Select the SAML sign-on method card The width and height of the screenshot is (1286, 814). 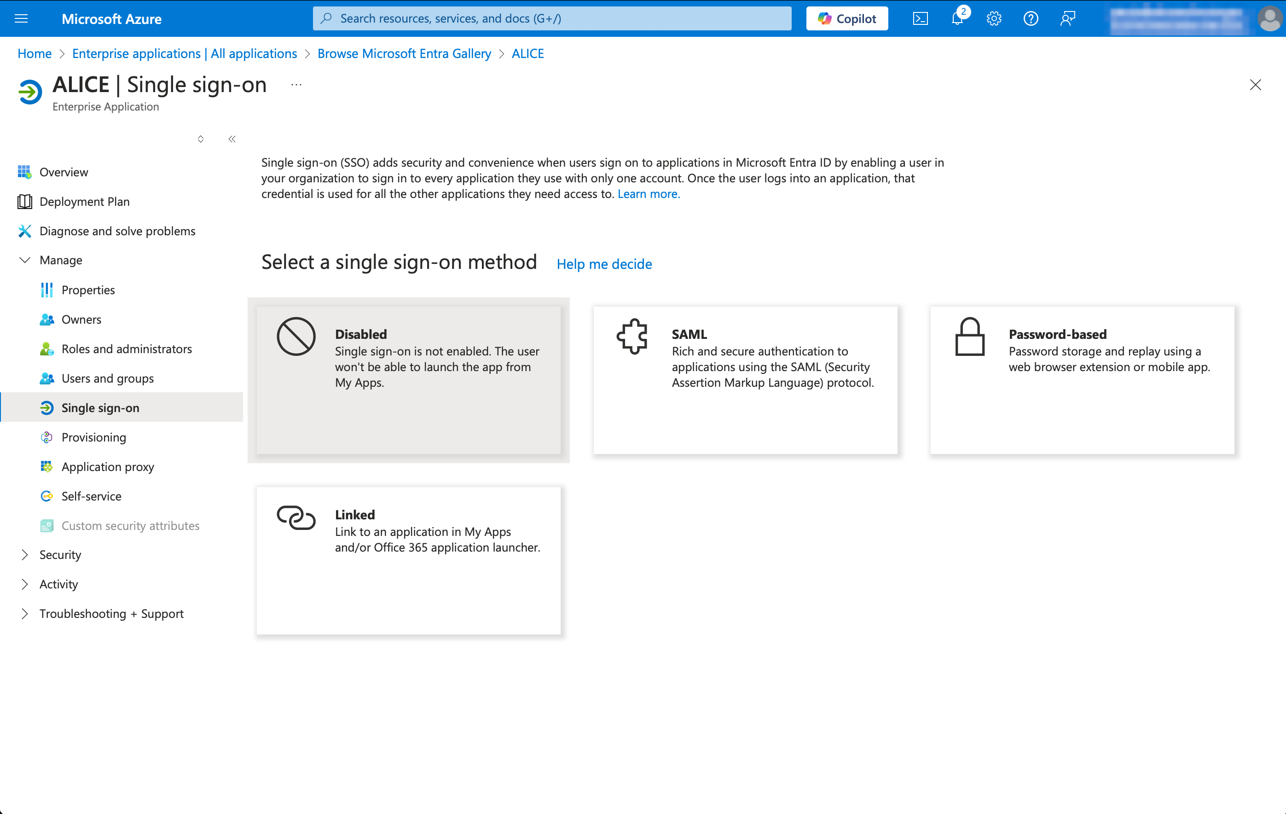click(x=746, y=380)
